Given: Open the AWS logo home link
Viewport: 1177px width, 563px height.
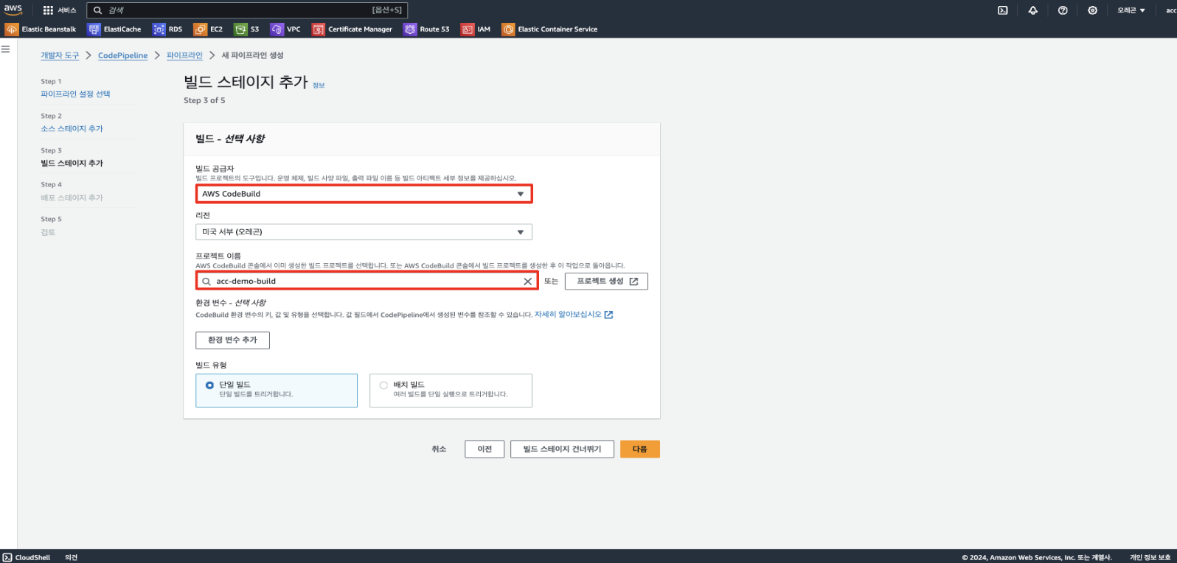Looking at the screenshot, I should click(x=13, y=10).
